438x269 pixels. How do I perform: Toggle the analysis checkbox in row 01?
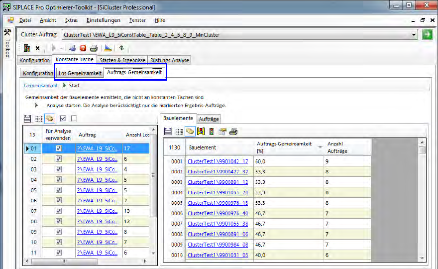tap(59, 148)
